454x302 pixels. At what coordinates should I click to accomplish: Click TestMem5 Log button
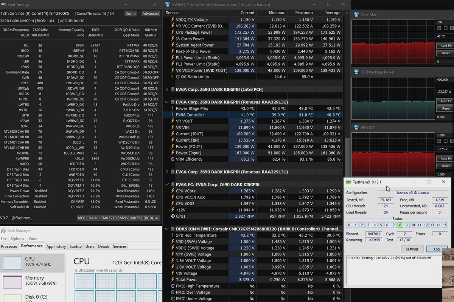click(437, 249)
